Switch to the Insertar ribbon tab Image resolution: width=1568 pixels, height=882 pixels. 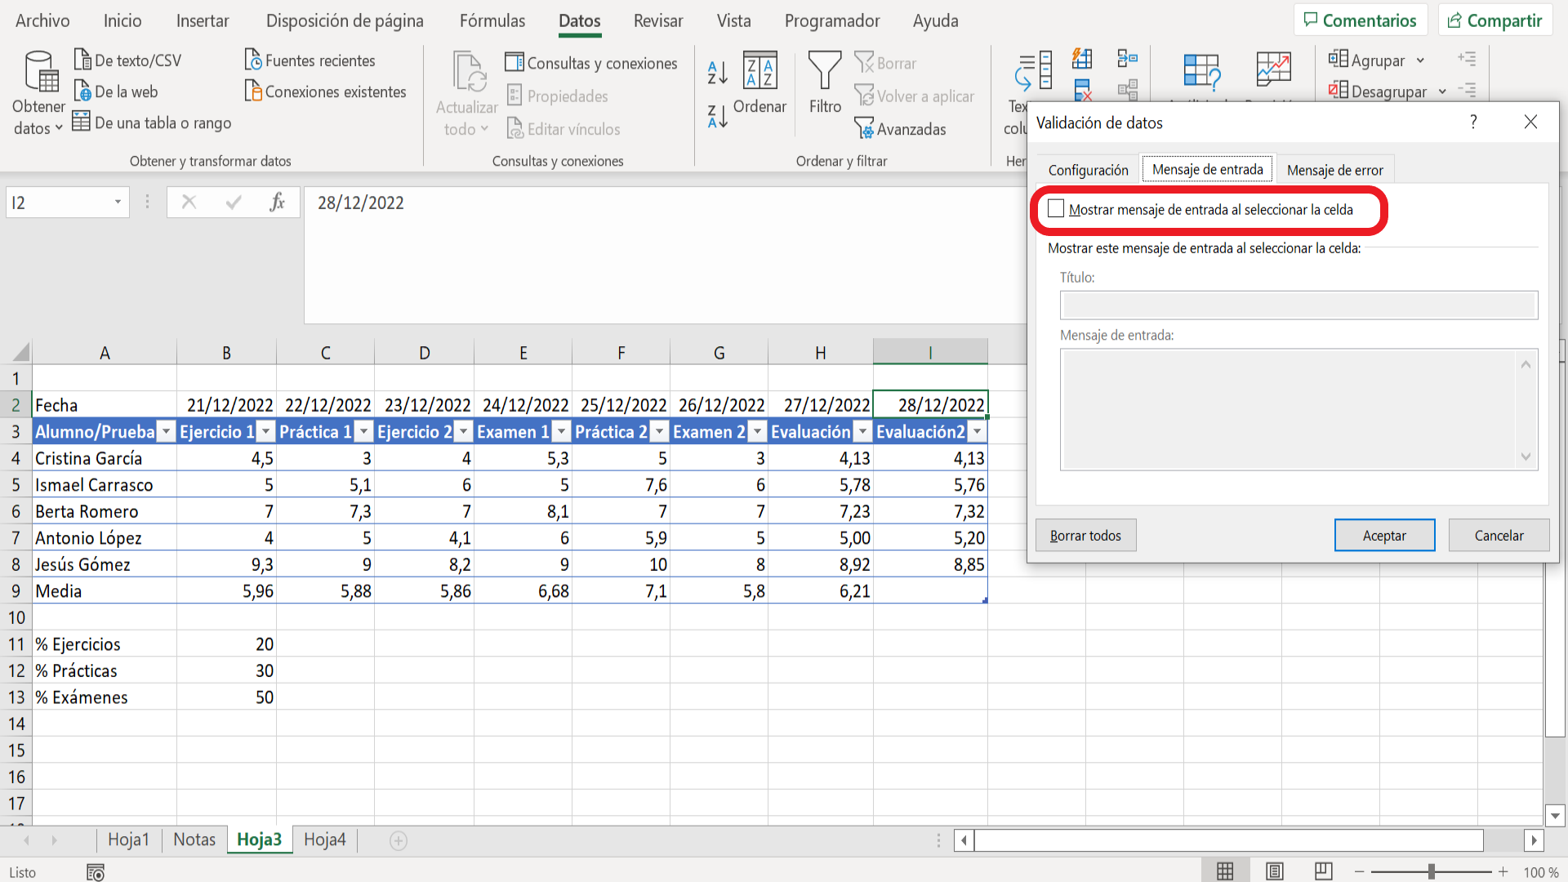click(x=203, y=20)
